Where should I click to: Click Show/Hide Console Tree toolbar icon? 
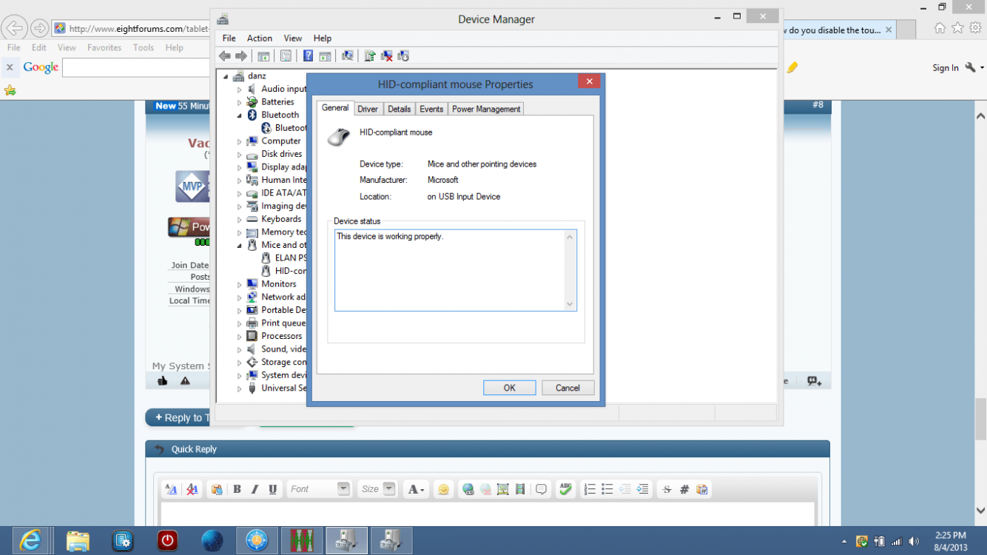pyautogui.click(x=263, y=56)
